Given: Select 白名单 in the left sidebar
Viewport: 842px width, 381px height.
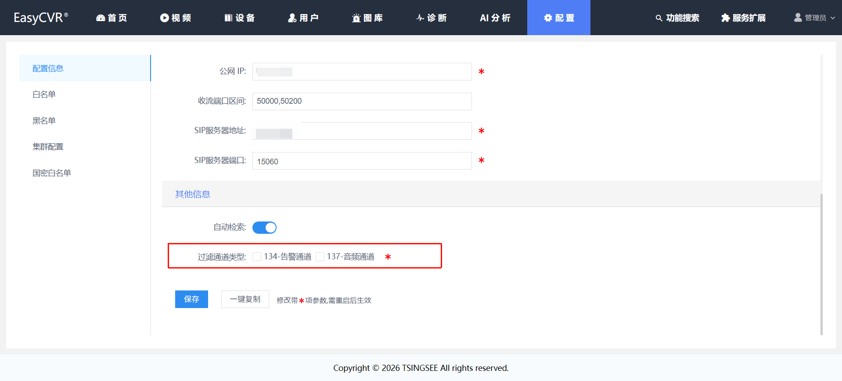Looking at the screenshot, I should 44,94.
